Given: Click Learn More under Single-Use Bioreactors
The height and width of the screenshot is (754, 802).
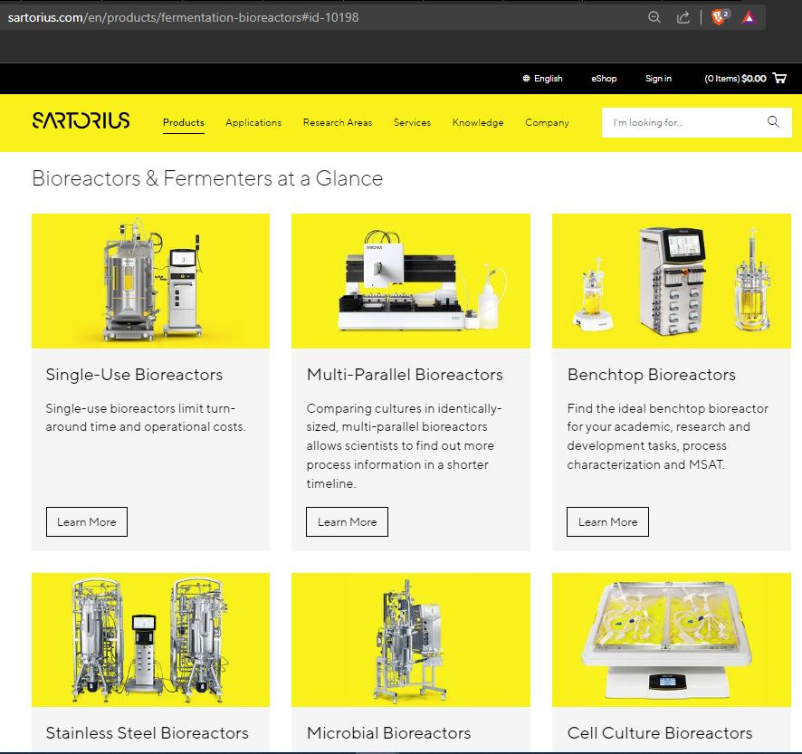Looking at the screenshot, I should (86, 521).
